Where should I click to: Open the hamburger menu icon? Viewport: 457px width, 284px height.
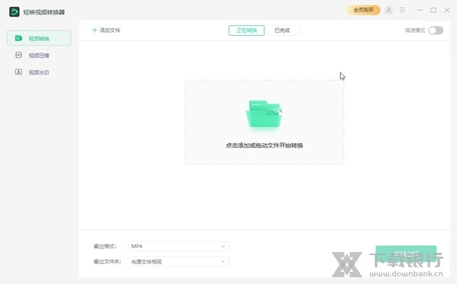pyautogui.click(x=402, y=10)
